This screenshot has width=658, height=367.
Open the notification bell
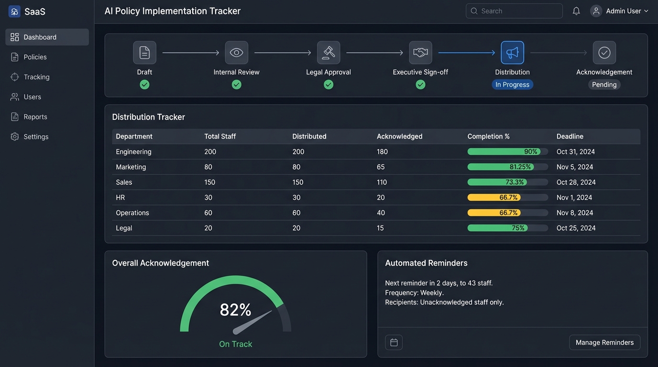(576, 10)
